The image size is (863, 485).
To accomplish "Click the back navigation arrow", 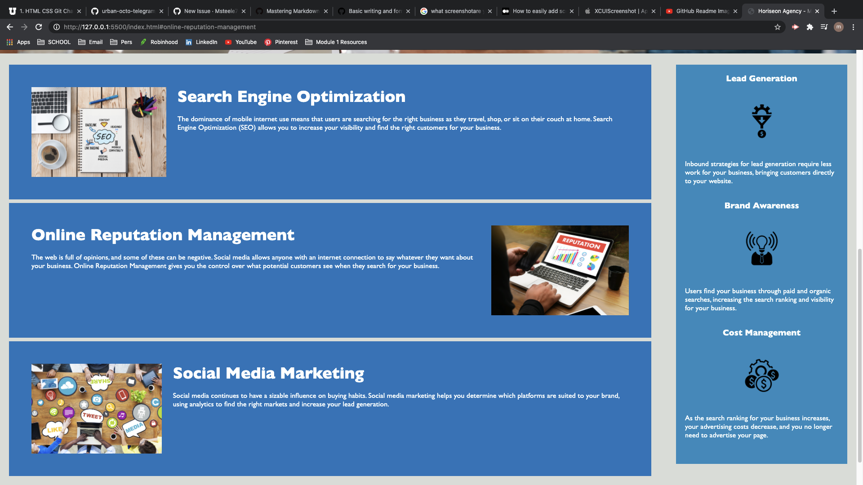I will 10,27.
